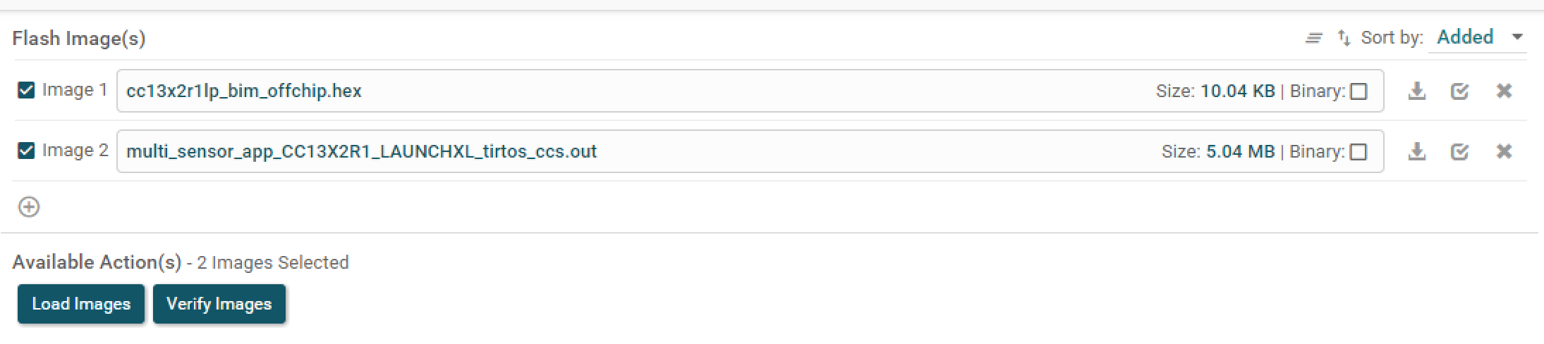Screen dimensions: 1544x344
Task: Remove Image 1 with the X icon
Action: (x=1504, y=91)
